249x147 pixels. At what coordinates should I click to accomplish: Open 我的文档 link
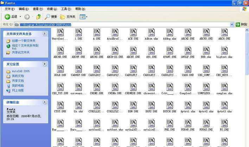(x=18, y=76)
